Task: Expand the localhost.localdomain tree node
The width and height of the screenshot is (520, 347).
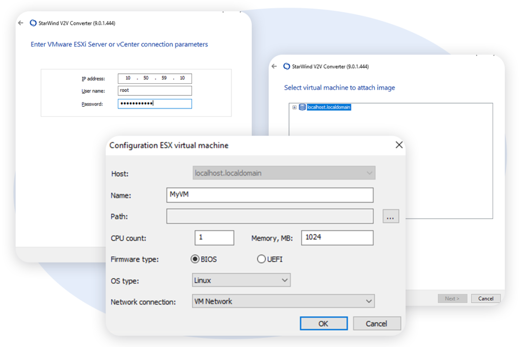Action: click(x=295, y=107)
